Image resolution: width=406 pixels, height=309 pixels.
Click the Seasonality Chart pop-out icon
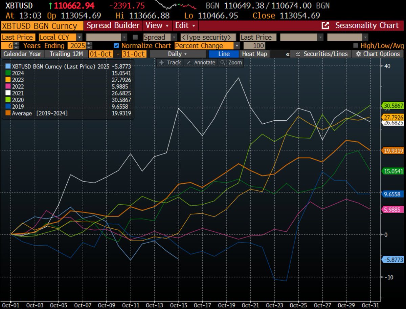click(325, 25)
